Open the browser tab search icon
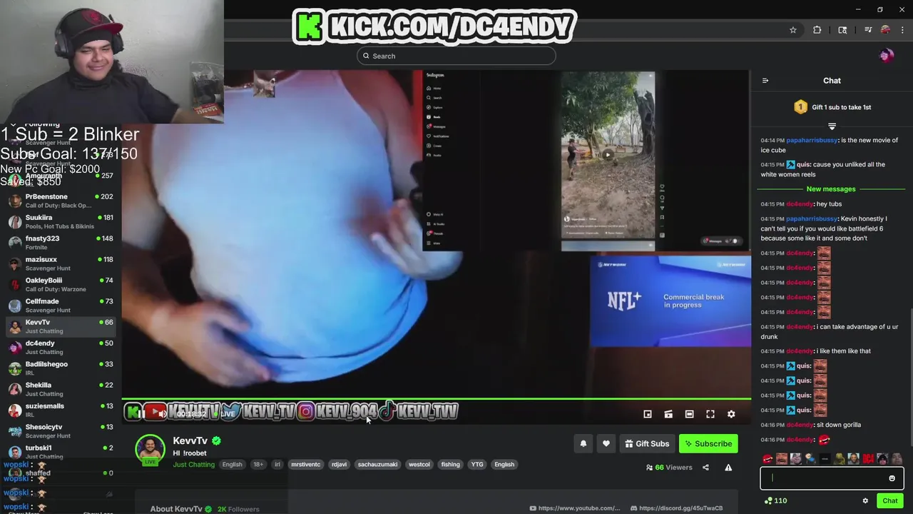The height and width of the screenshot is (514, 913). (x=842, y=30)
